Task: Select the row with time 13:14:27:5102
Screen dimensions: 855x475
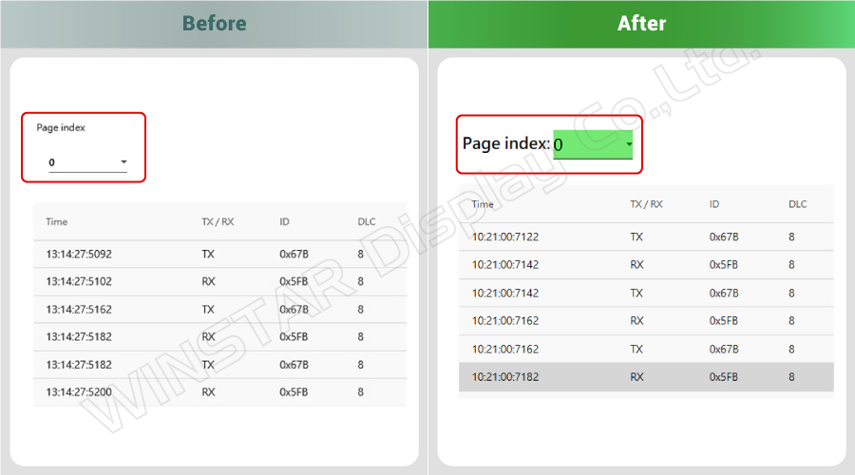Action: pyautogui.click(x=219, y=281)
